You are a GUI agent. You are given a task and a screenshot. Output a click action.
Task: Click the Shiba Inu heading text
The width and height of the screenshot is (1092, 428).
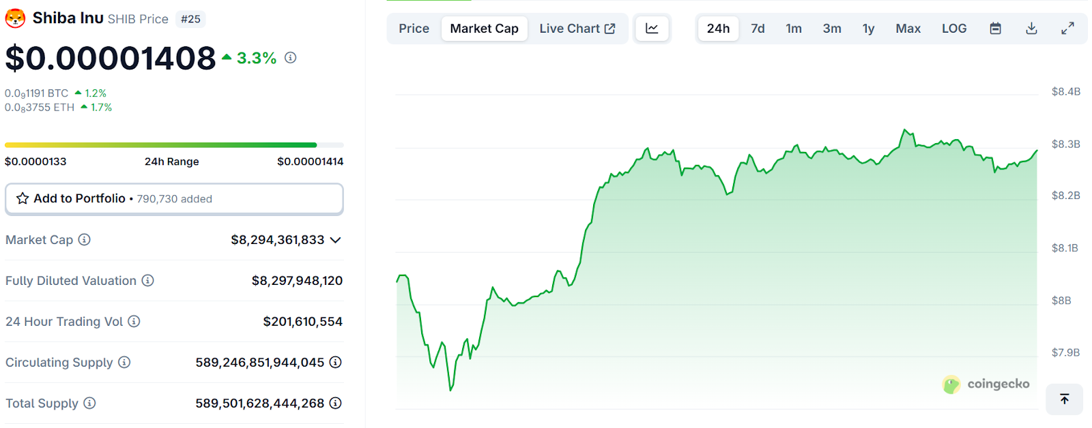tap(68, 18)
